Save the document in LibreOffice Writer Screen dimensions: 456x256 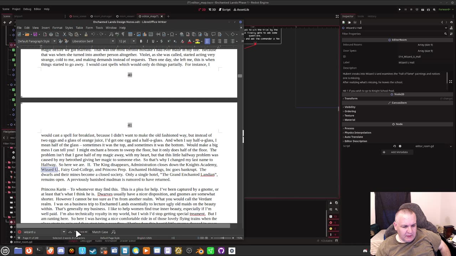(x=35, y=34)
